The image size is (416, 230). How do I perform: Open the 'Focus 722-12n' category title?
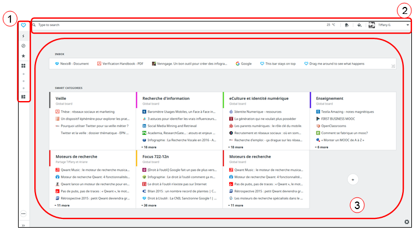[x=155, y=157]
